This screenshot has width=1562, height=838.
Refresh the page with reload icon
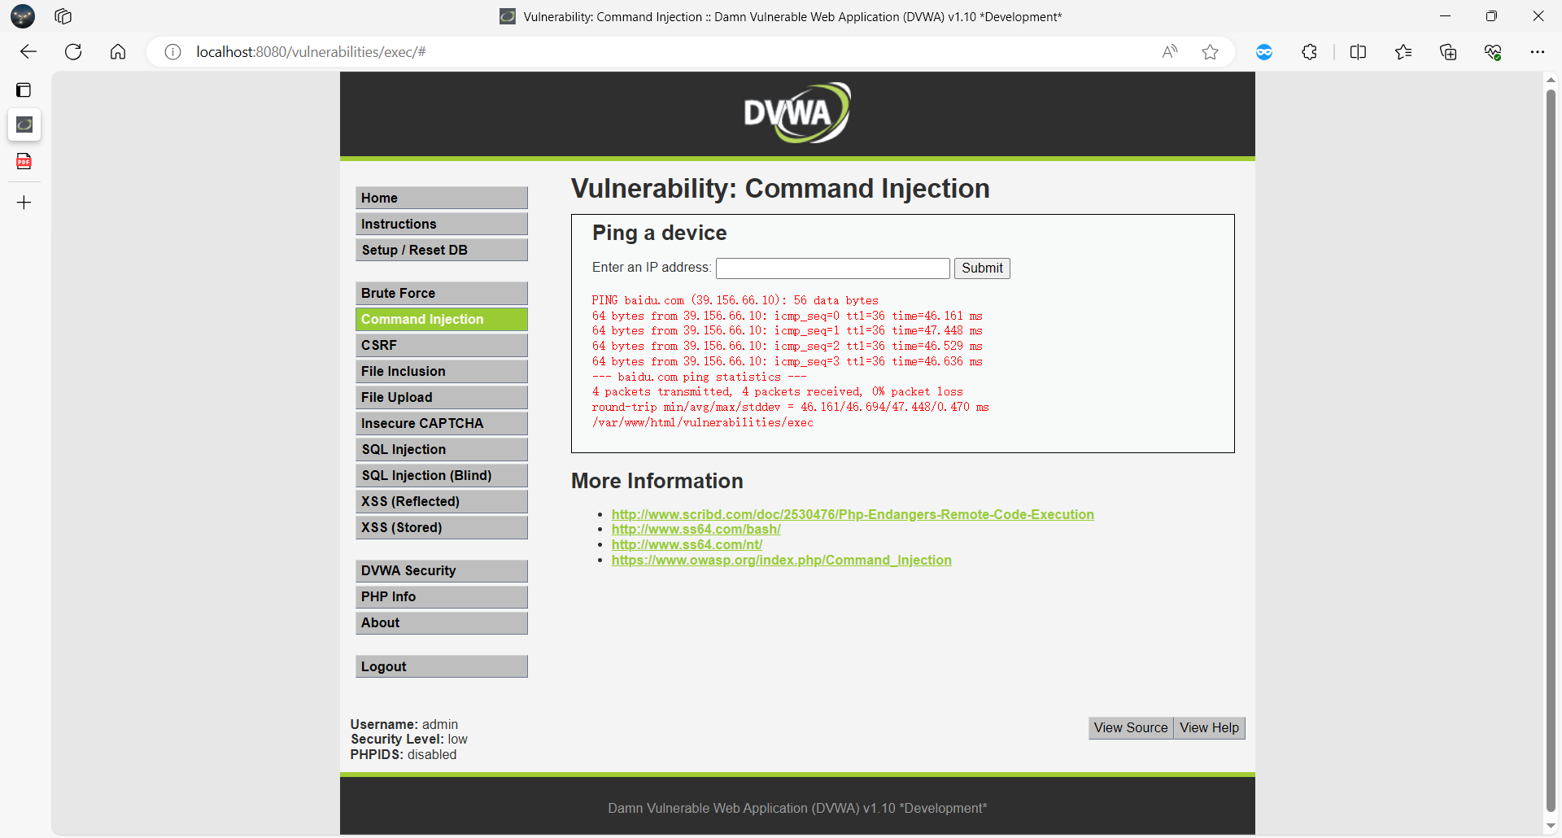coord(73,52)
